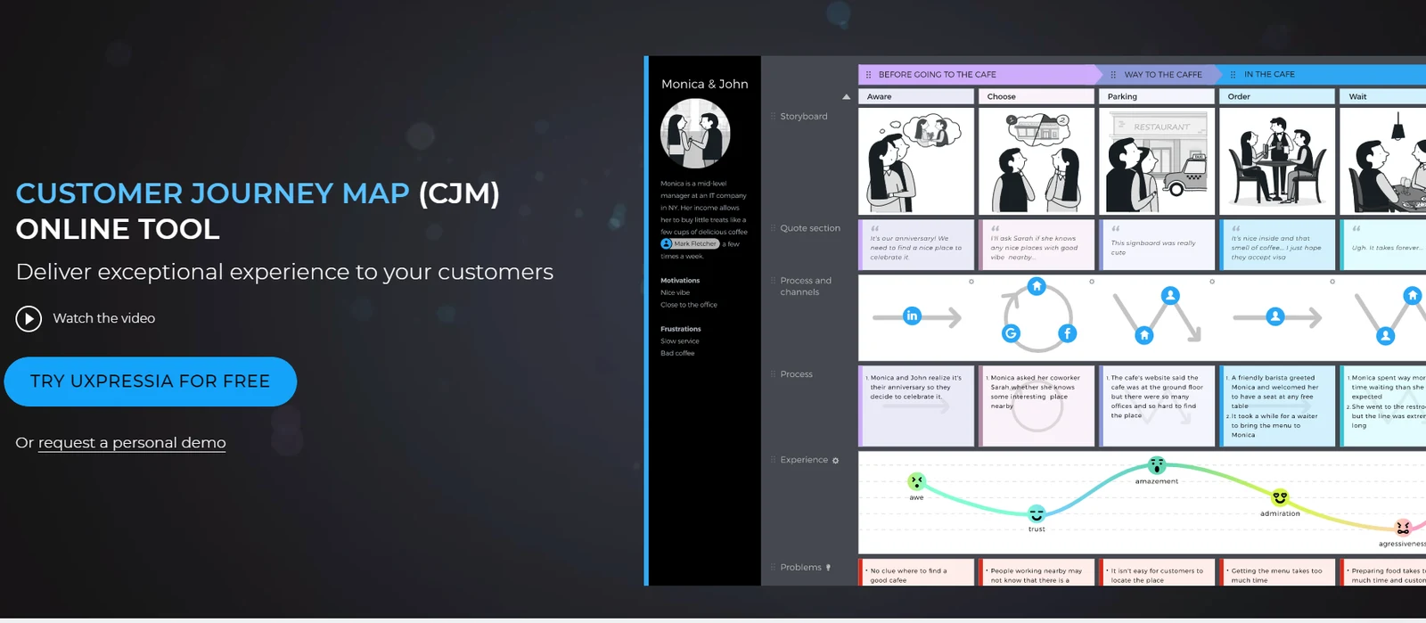This screenshot has height=623, width=1426.
Task: Click the person icon in the Wait channel cell
Action: (x=1385, y=335)
